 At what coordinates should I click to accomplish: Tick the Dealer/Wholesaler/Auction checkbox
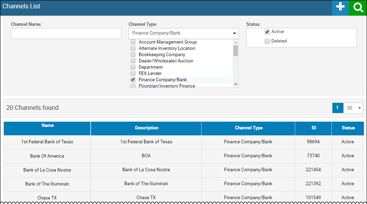[133, 61]
